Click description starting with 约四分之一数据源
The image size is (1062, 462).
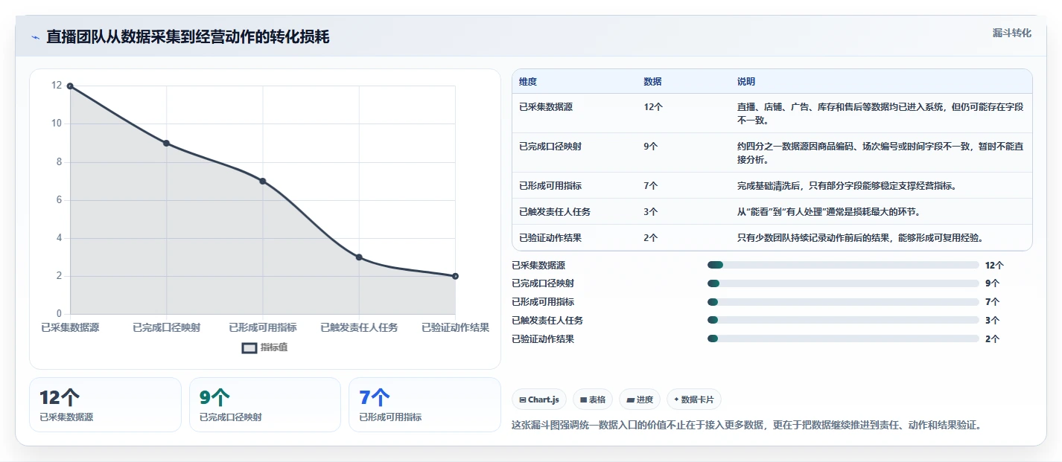[880, 153]
